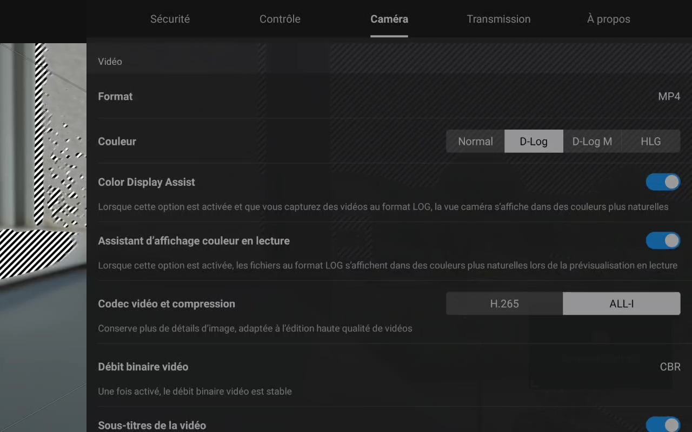This screenshot has width=692, height=432.
Task: Select the HLG color mode
Action: [x=651, y=141]
